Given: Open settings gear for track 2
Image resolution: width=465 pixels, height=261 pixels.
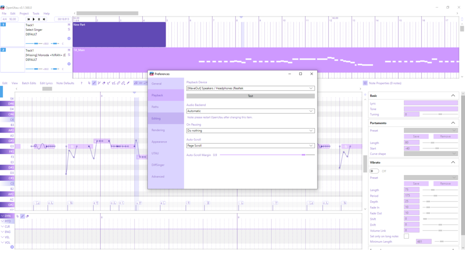Looking at the screenshot, I should pos(69,64).
